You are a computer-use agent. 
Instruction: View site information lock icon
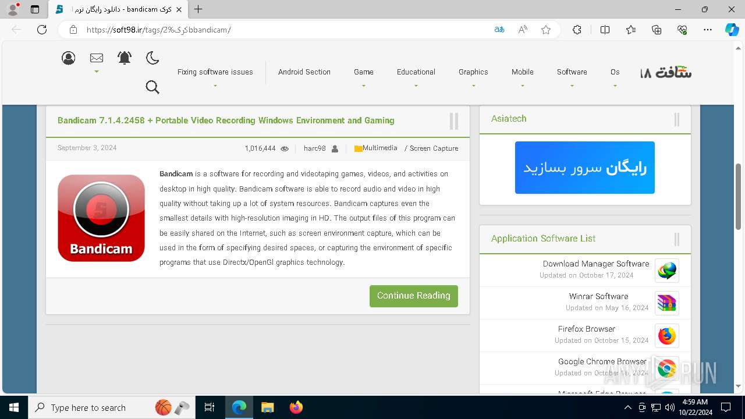point(73,30)
